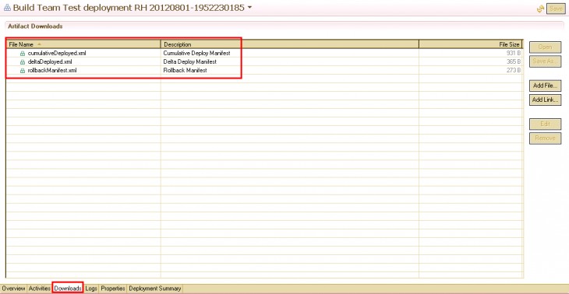Click the file icon for rollbackManifest.xml
569x294 pixels.
coord(23,71)
